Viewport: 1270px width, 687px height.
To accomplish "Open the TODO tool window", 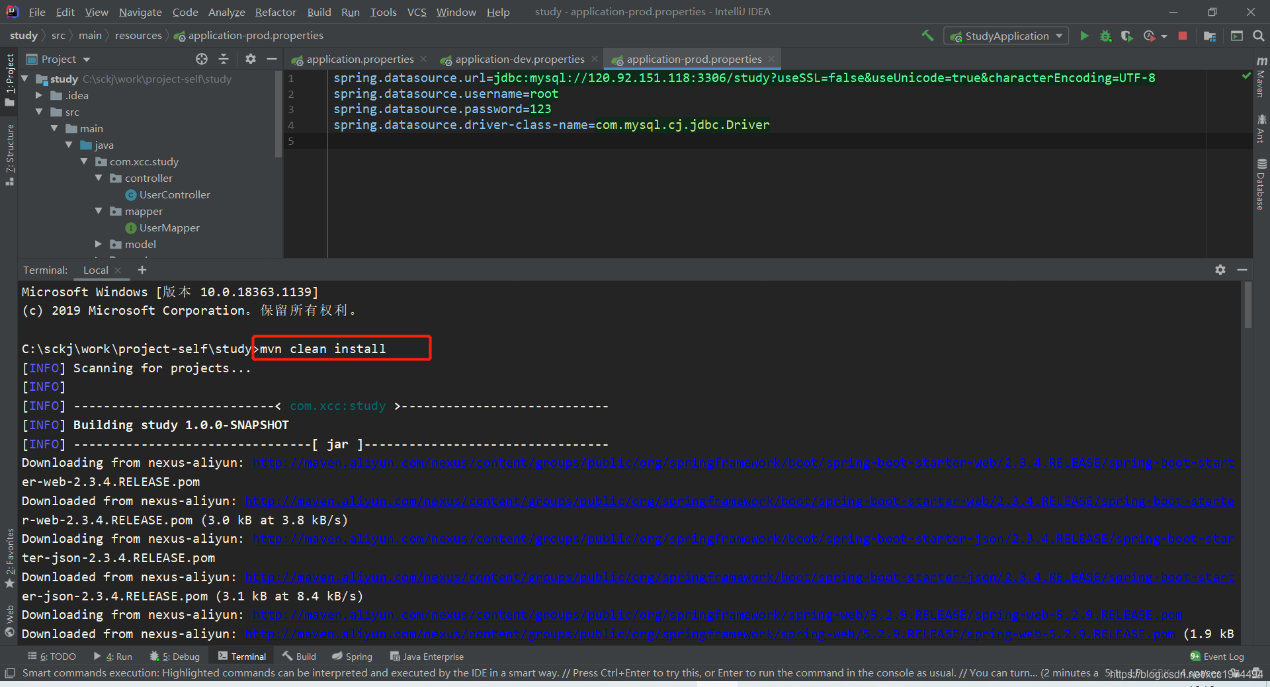I will (52, 657).
